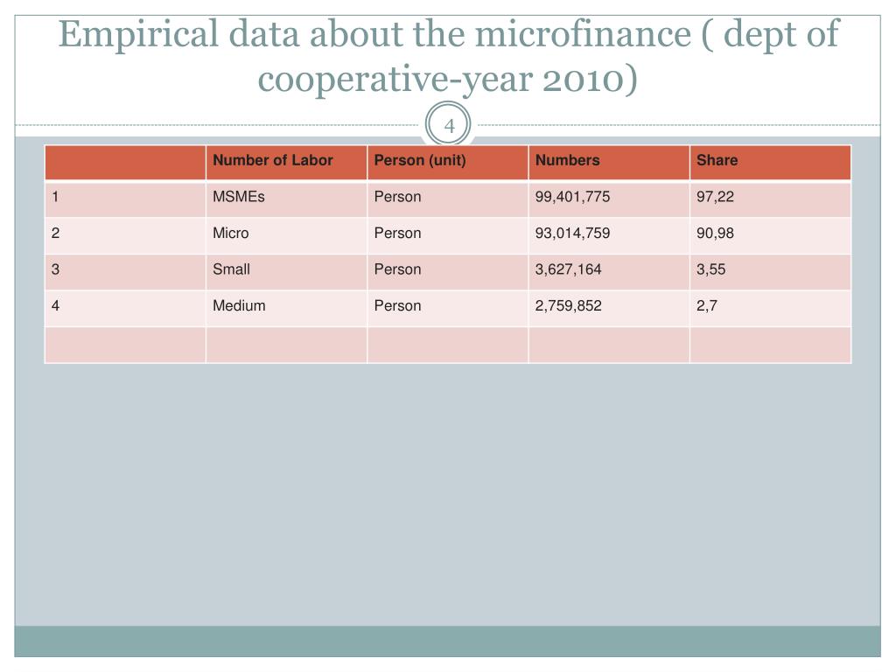Click the row number 4 cell
The height and width of the screenshot is (672, 896).
[125, 308]
